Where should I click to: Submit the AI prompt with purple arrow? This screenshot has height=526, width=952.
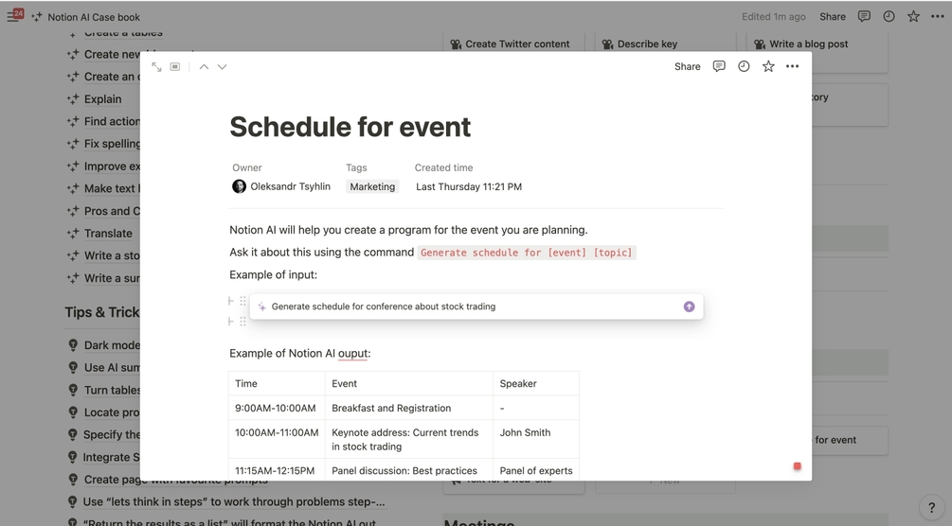(x=689, y=307)
